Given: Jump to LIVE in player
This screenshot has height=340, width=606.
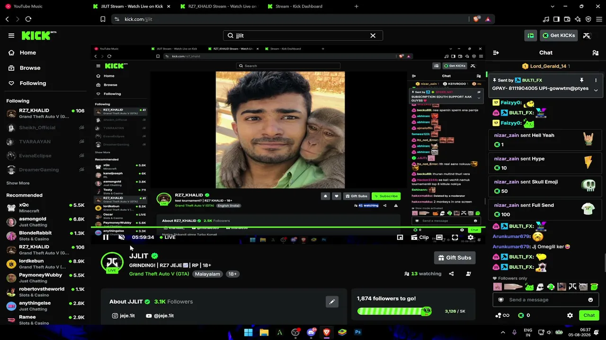Looking at the screenshot, I should 168,238.
